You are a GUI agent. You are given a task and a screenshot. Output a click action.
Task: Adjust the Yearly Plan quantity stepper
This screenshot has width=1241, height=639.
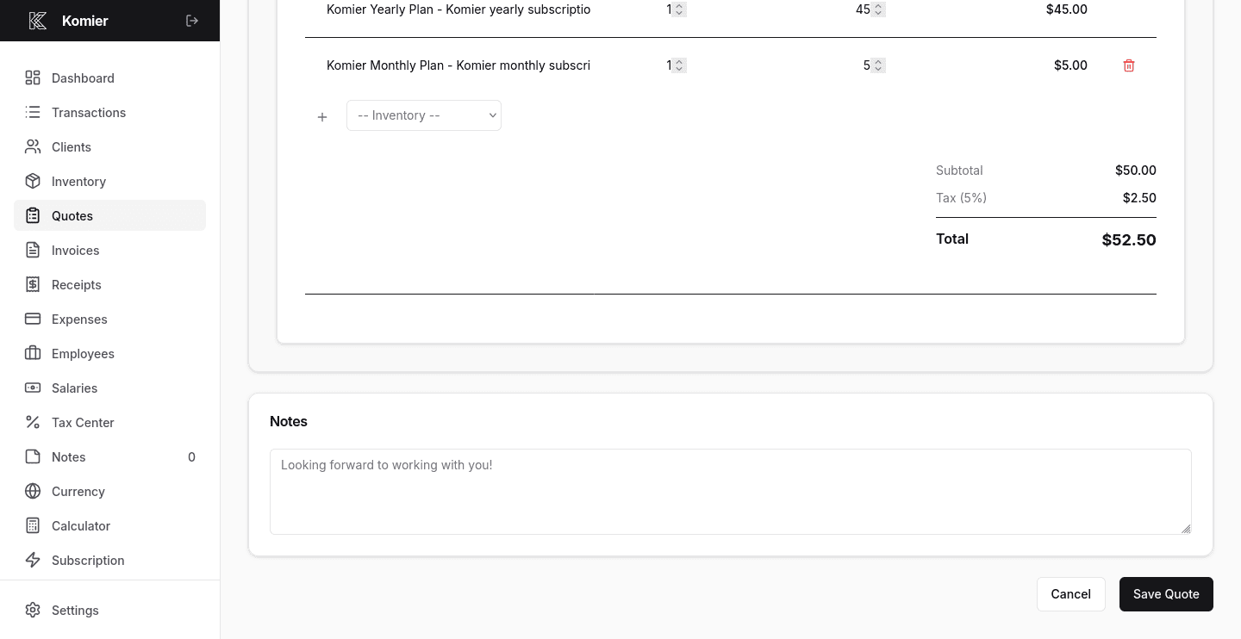click(679, 9)
